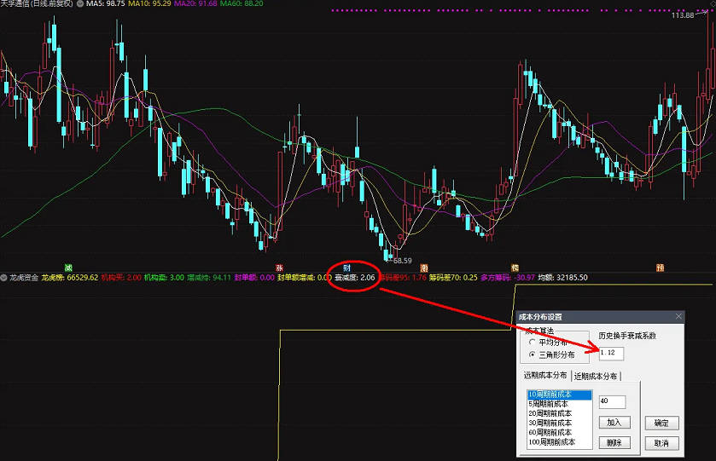Image resolution: width=716 pixels, height=461 pixels.
Task: Click the 筹码差70: 0.25 value
Action: point(453,277)
